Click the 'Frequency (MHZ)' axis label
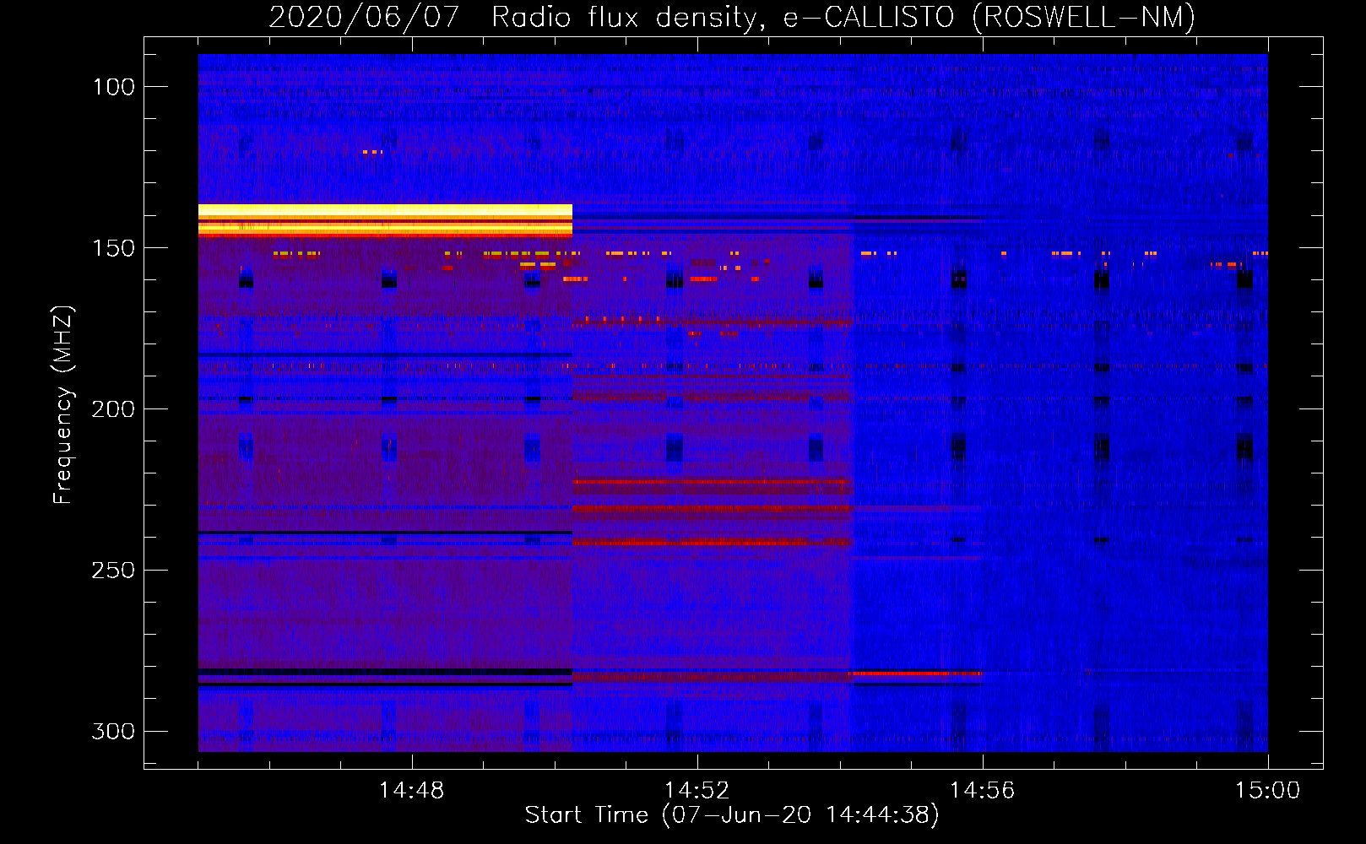 (63, 404)
